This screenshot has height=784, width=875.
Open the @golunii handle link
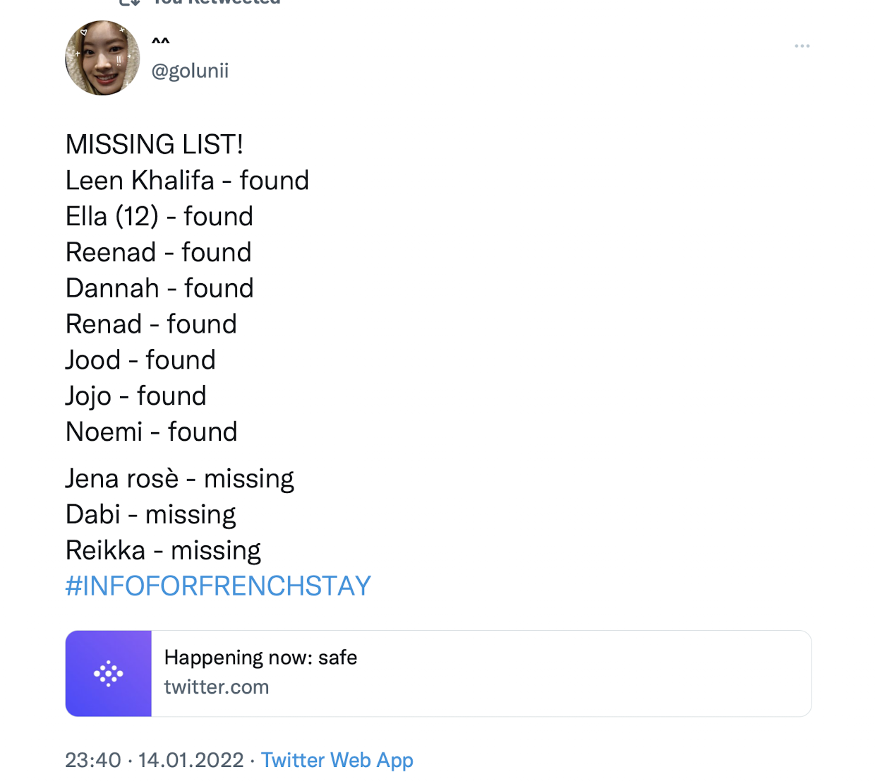tap(190, 71)
